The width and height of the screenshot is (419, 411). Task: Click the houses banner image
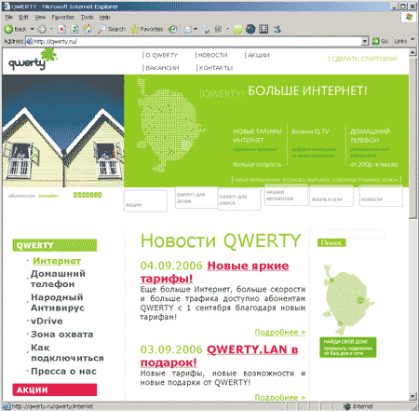coord(63,130)
